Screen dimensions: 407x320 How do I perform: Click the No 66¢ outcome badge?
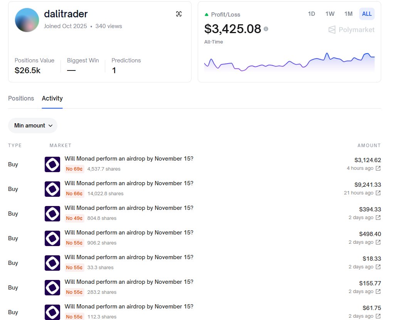pos(74,194)
